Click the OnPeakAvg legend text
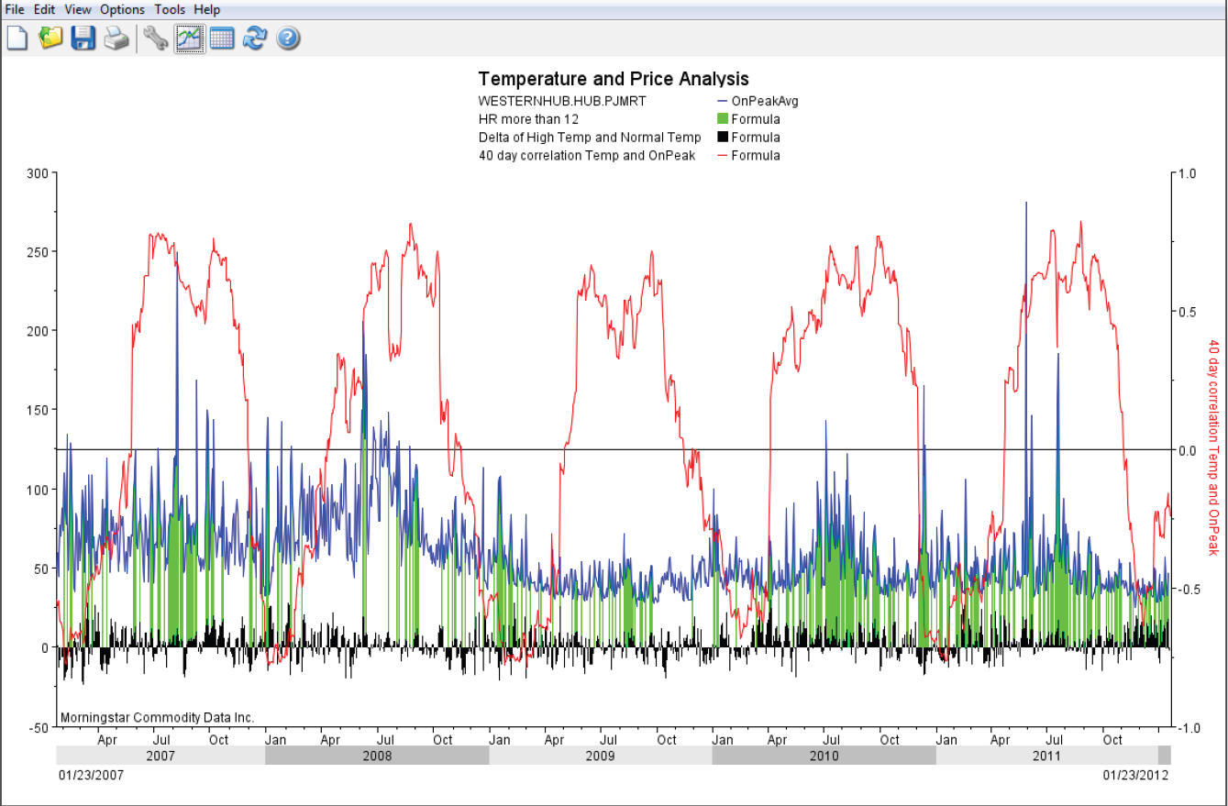 (x=765, y=101)
